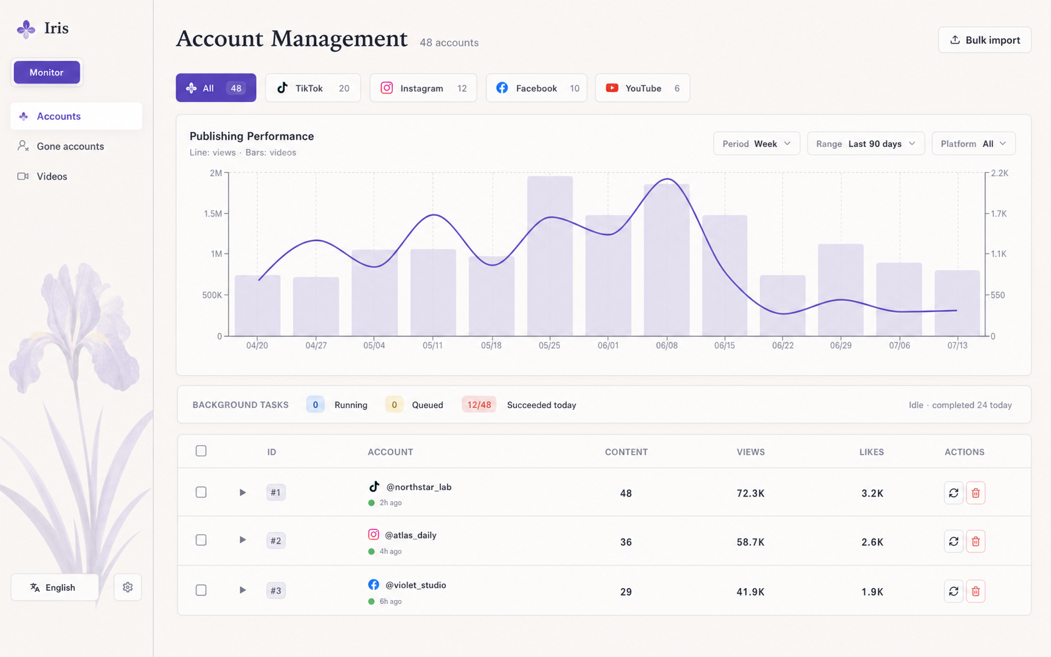Click the 'Idle · completed 24 today' status
The height and width of the screenshot is (657, 1051).
960,405
